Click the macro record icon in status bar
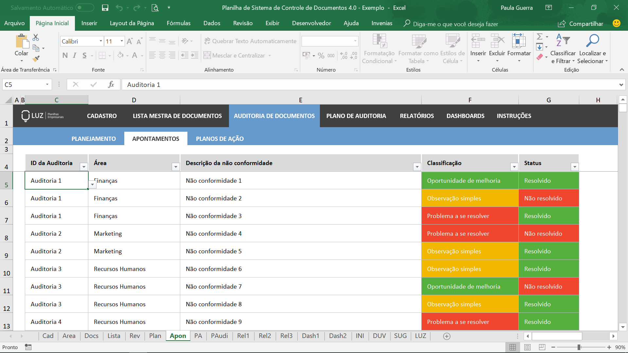The width and height of the screenshot is (628, 353). (x=28, y=347)
